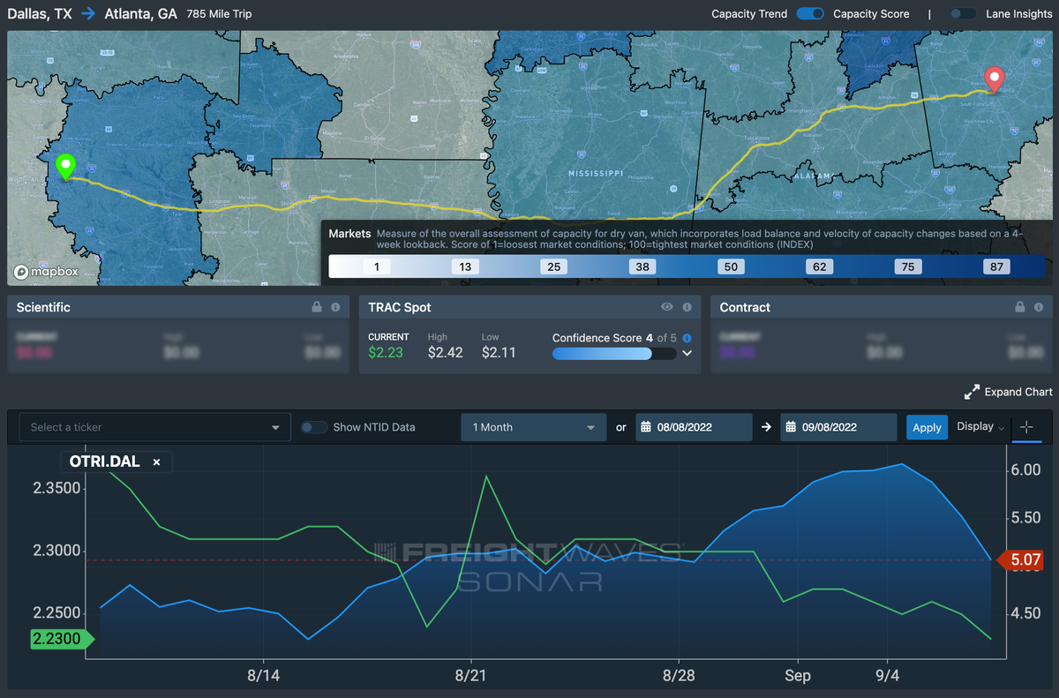Click the Atlanta, GA destination text
The width and height of the screenshot is (1059, 698).
(x=140, y=14)
